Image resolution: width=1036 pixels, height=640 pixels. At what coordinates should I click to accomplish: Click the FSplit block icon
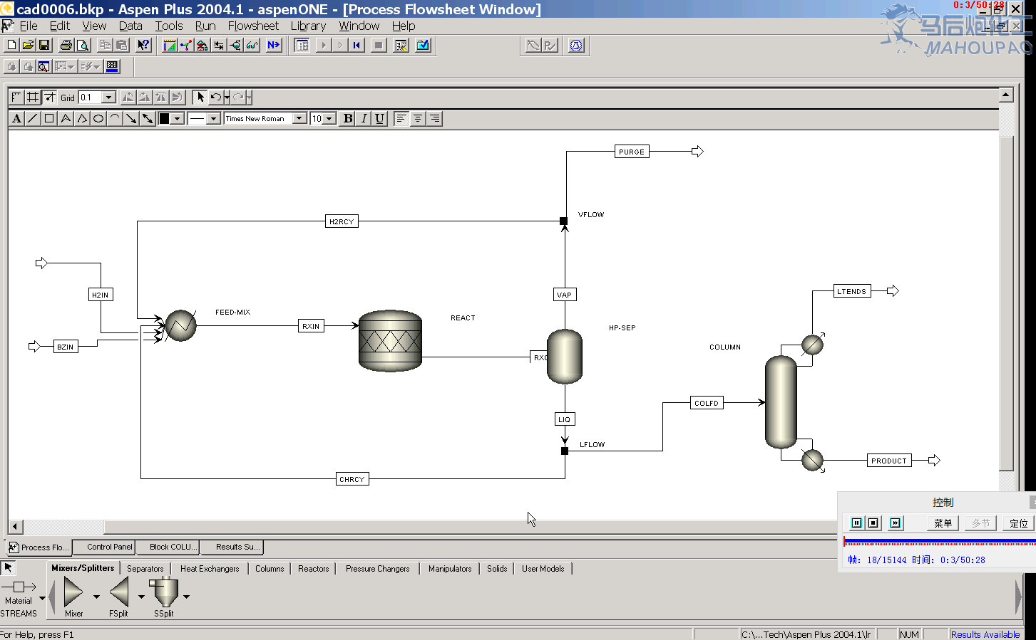pos(120,592)
